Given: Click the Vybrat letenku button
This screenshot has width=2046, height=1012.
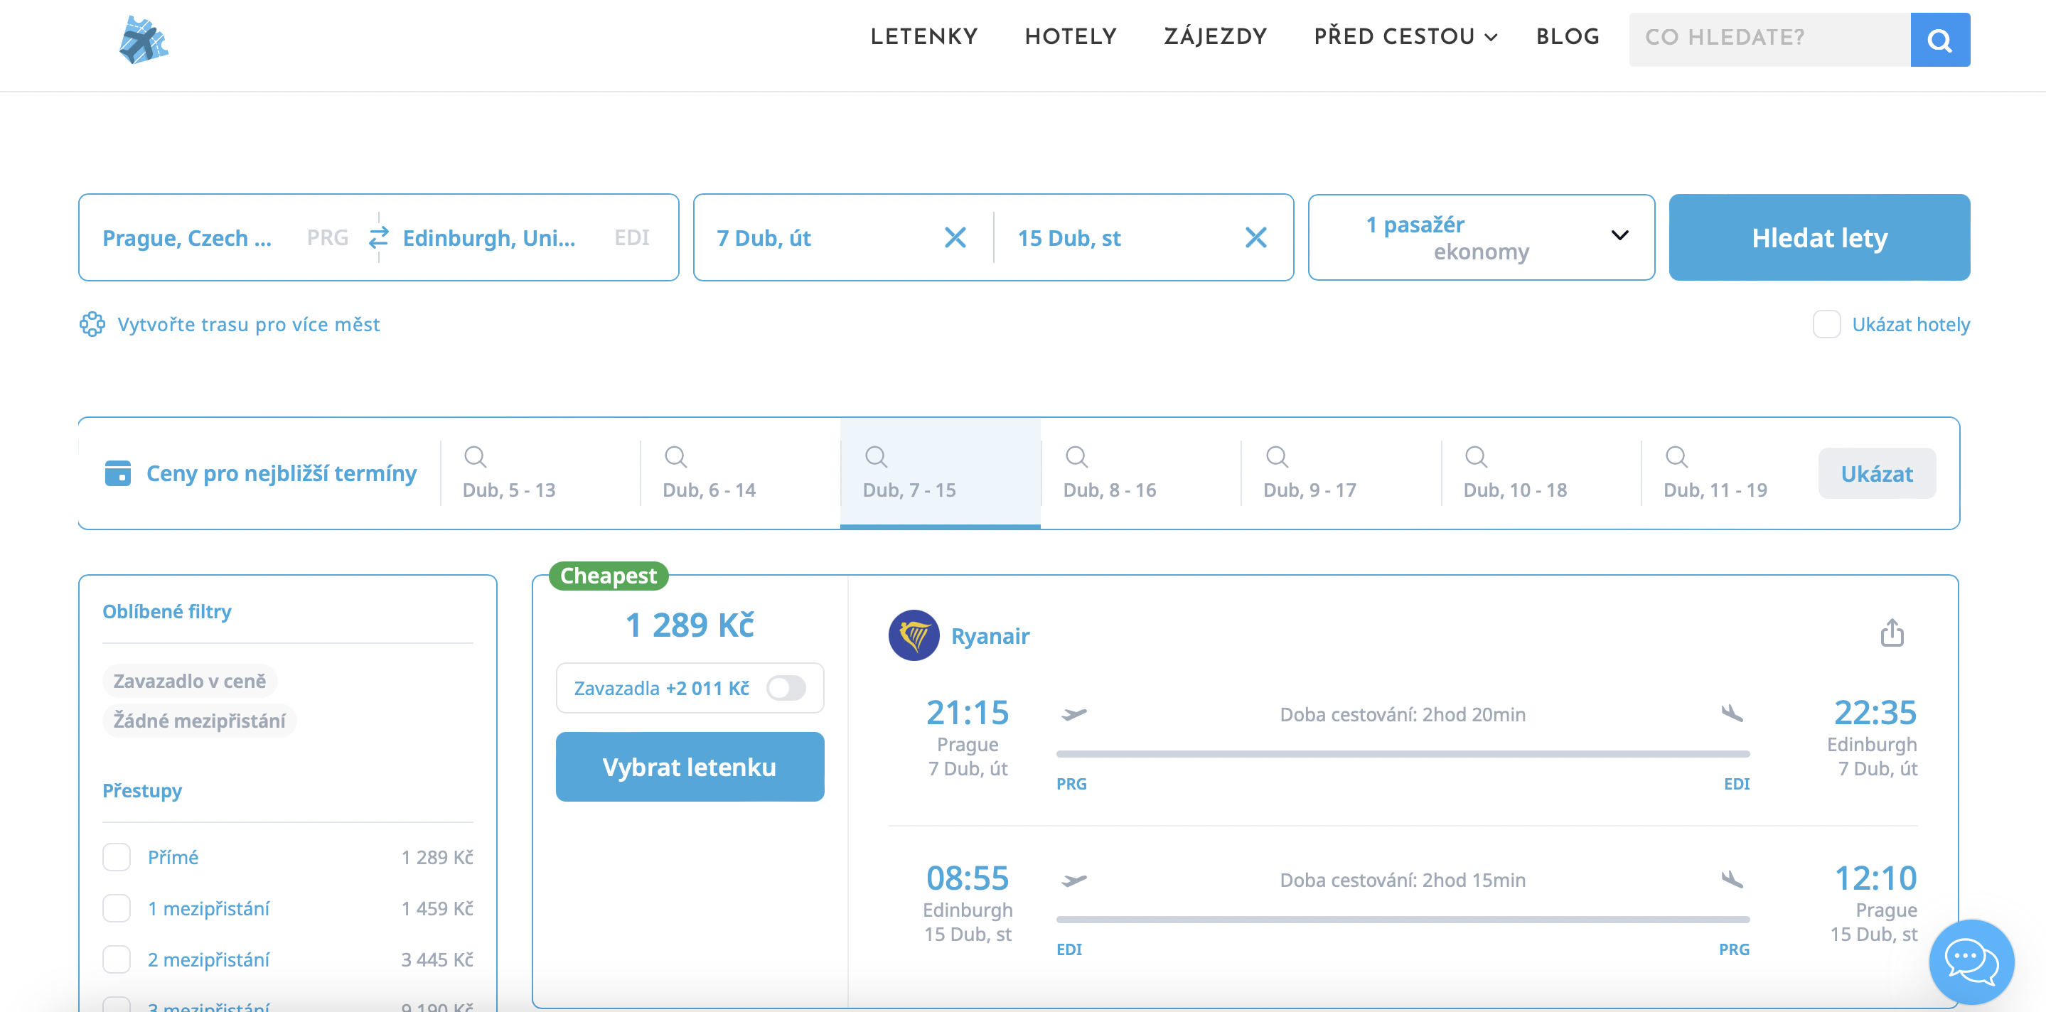Looking at the screenshot, I should tap(689, 767).
